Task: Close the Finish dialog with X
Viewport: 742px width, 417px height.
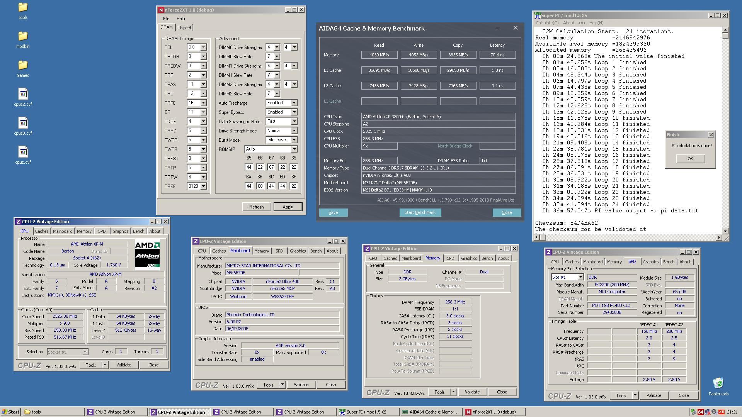Action: point(711,135)
